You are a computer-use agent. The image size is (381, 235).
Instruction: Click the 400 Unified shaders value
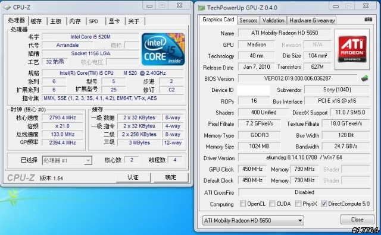pos(264,112)
